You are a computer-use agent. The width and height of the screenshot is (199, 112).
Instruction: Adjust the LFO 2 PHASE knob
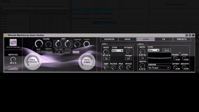coord(175,58)
